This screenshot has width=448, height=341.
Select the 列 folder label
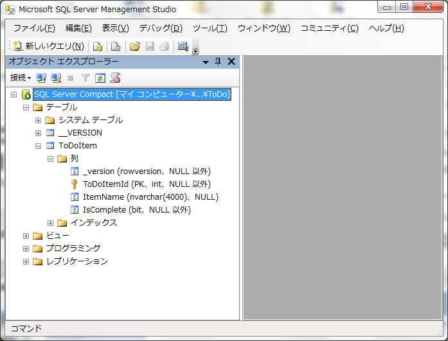[x=75, y=159]
